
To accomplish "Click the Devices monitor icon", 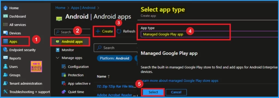I will [x=5, y=33].
